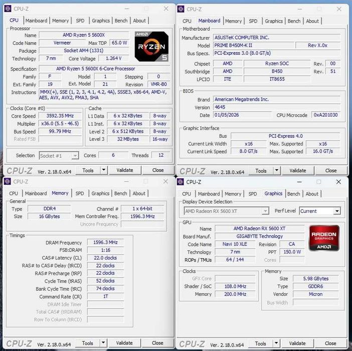Click the memory Type value DDR4
Image resolution: width=352 pixels, height=351 pixels.
49,209
